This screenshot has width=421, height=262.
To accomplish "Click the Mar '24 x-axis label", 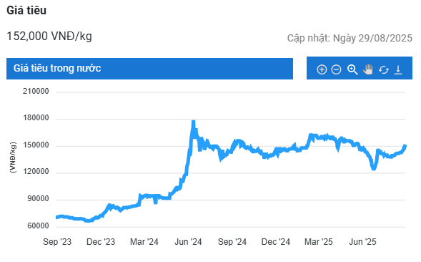I will (x=144, y=241).
